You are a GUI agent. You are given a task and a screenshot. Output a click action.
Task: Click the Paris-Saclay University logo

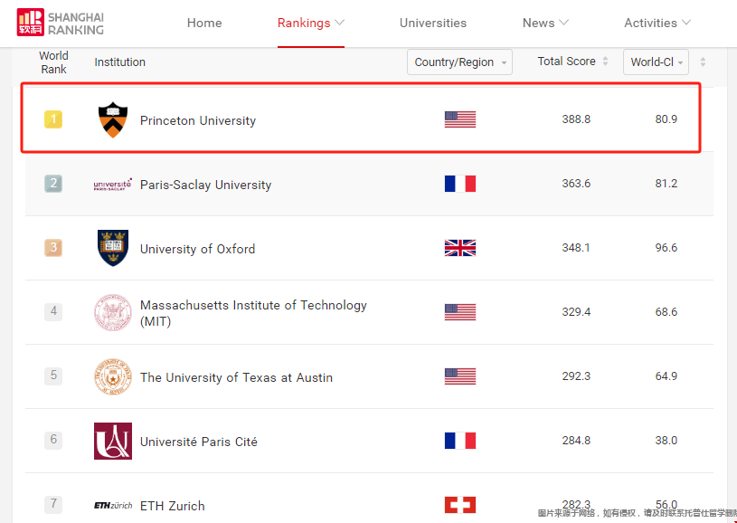(x=113, y=185)
